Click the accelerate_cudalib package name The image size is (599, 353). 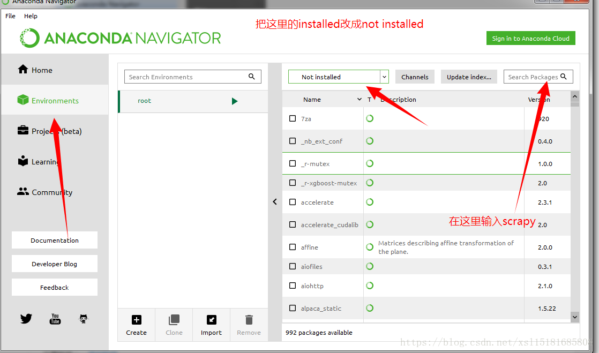(330, 224)
